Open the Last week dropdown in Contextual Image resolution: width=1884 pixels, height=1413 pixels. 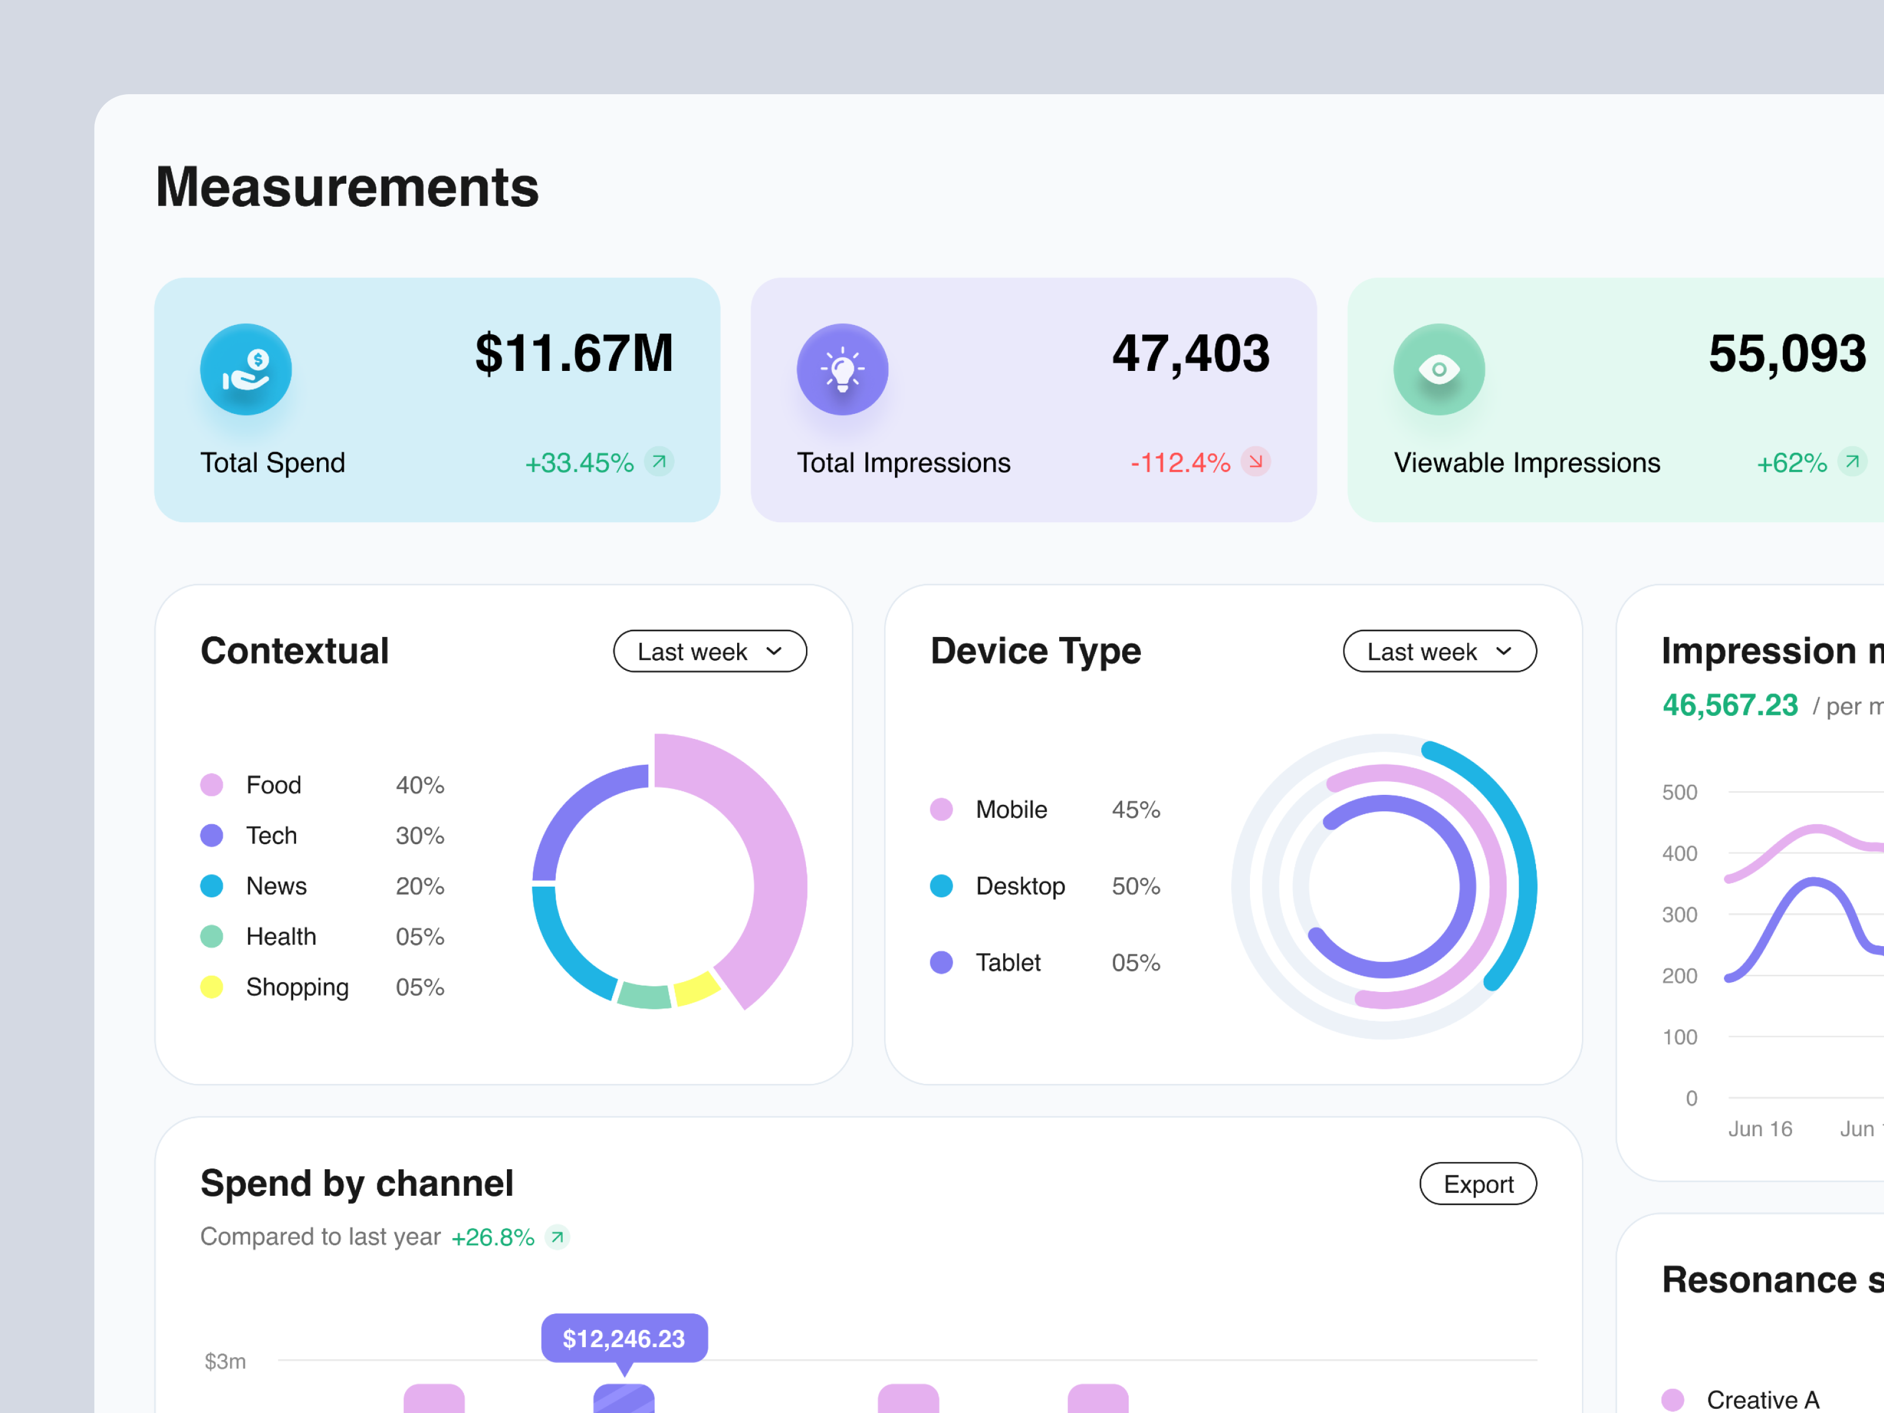[x=709, y=651]
